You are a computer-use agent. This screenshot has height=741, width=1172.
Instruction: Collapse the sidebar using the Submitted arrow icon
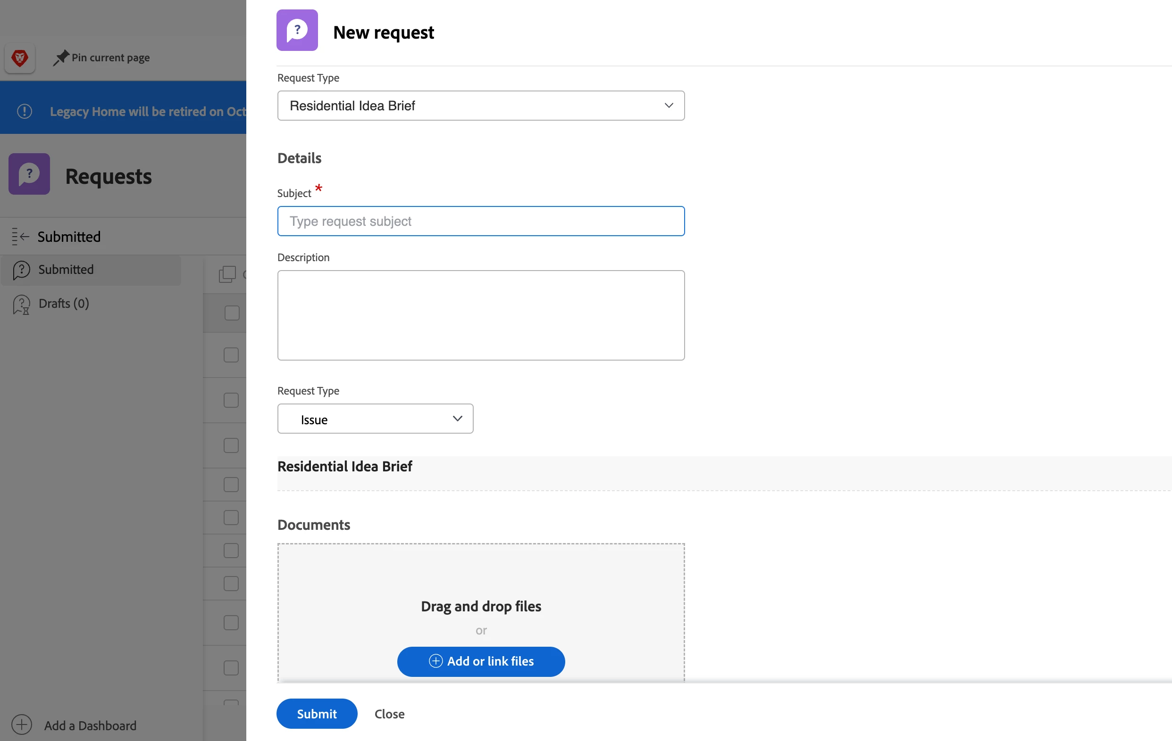[20, 236]
